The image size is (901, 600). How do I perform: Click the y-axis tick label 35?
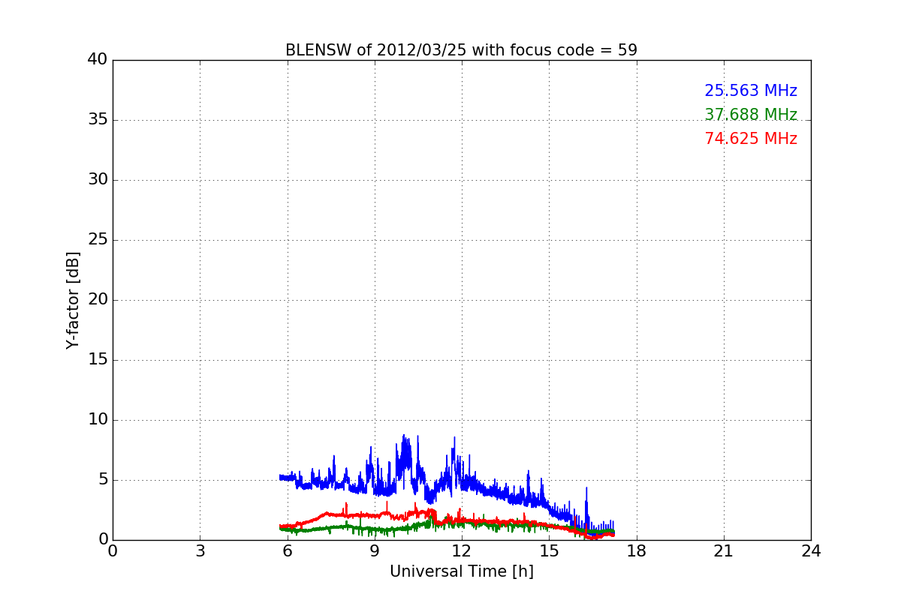tap(98, 120)
